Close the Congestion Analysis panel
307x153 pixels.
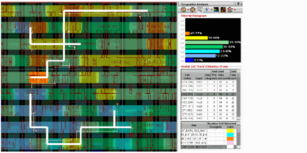[241, 4]
